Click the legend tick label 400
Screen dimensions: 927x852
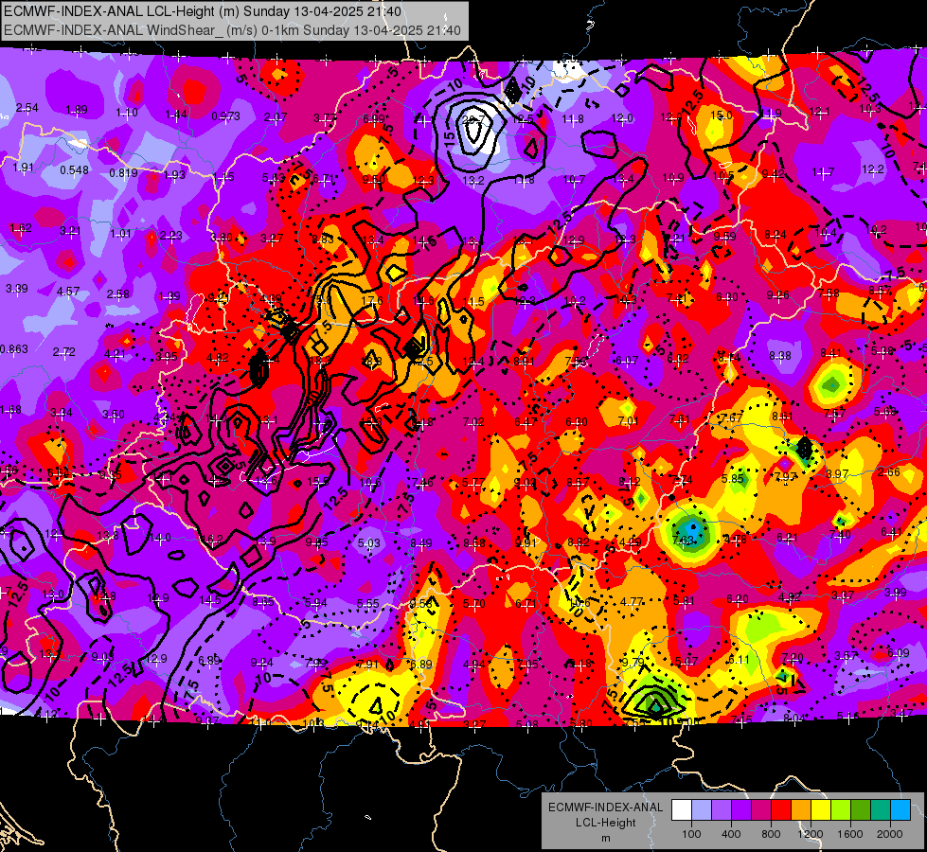tap(731, 834)
